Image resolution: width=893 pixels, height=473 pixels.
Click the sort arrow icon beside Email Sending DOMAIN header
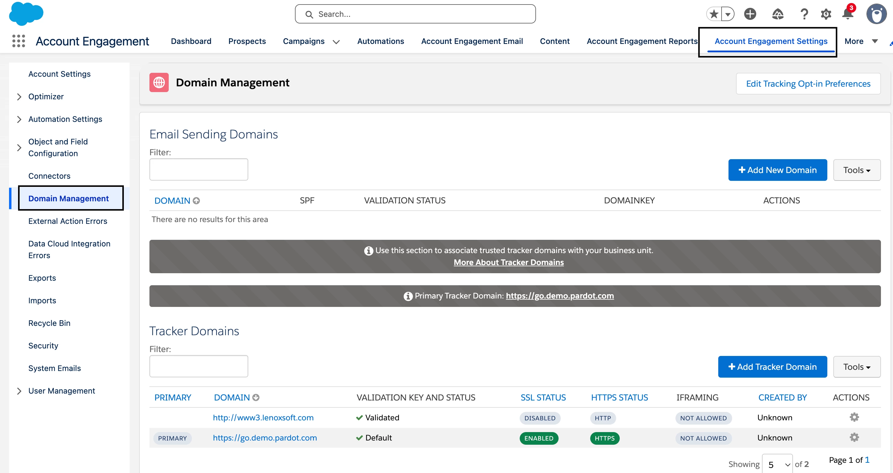(196, 200)
